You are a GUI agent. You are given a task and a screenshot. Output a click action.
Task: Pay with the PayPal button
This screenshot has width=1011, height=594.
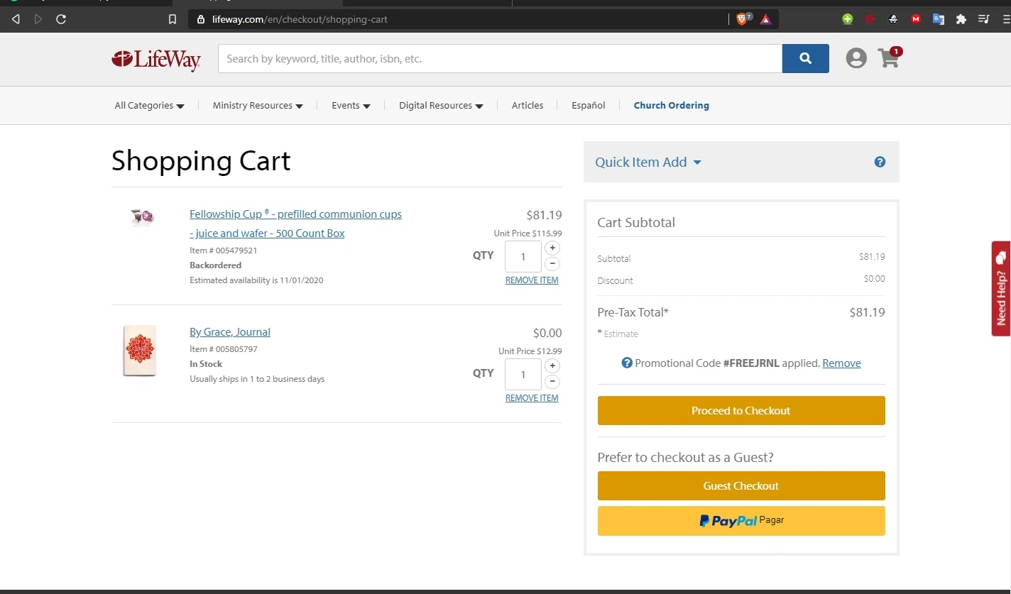pyautogui.click(x=741, y=520)
